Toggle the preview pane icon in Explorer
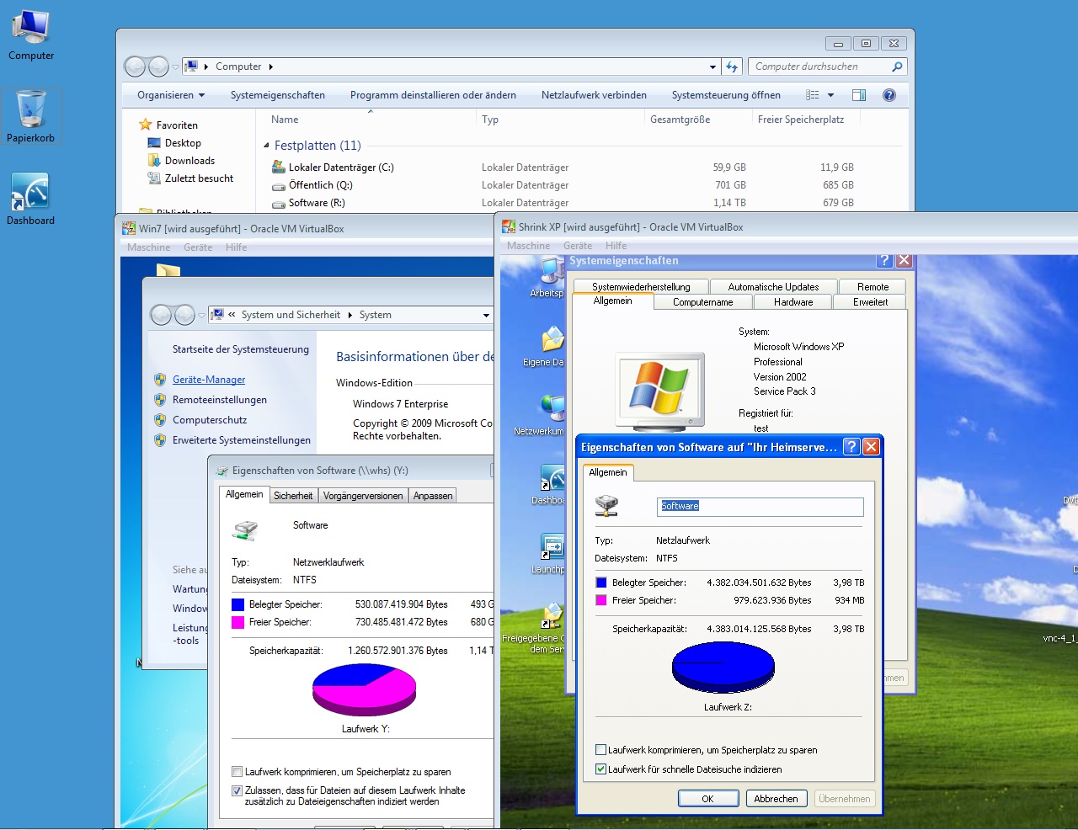 (859, 95)
